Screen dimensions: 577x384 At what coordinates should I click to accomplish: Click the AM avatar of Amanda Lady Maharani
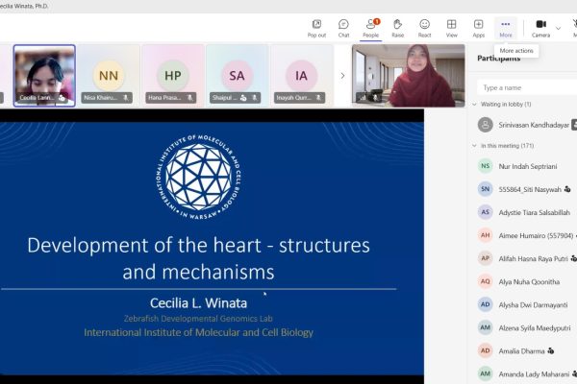[486, 374]
